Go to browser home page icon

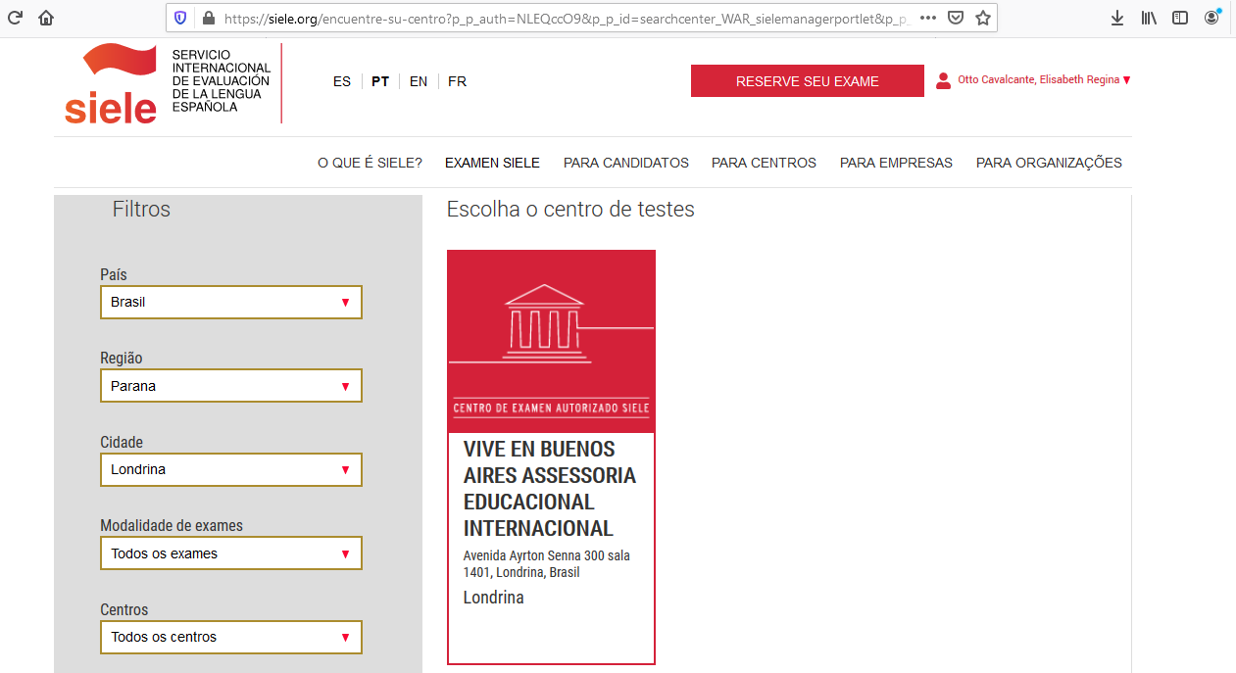(x=46, y=18)
